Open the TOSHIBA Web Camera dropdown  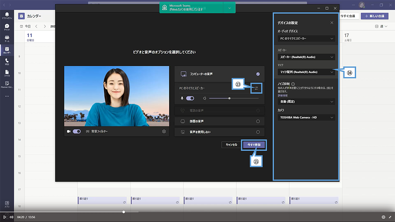(x=306, y=118)
